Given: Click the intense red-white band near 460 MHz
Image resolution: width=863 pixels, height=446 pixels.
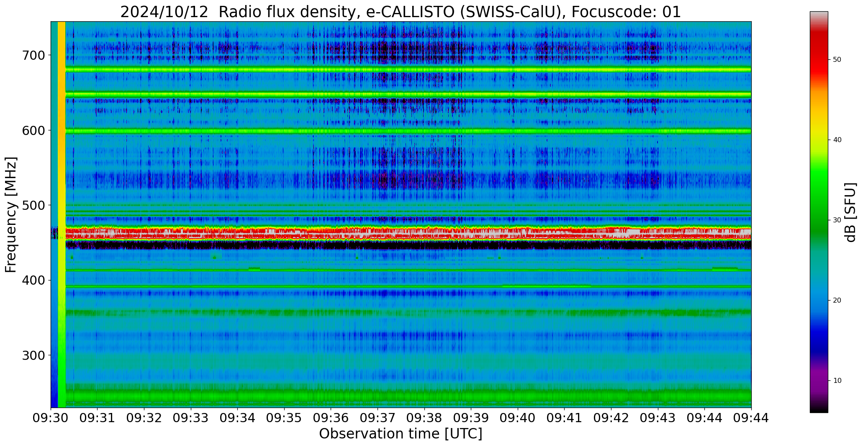Looking at the screenshot, I should pyautogui.click(x=408, y=233).
